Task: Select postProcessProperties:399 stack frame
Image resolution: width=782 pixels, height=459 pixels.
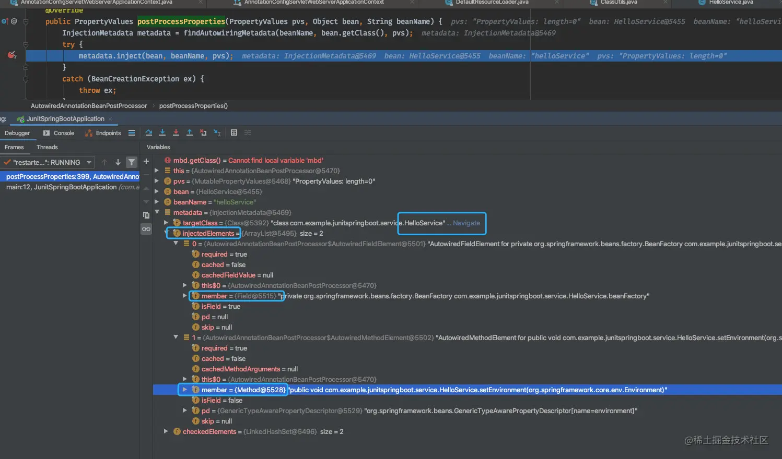Action: (x=70, y=176)
